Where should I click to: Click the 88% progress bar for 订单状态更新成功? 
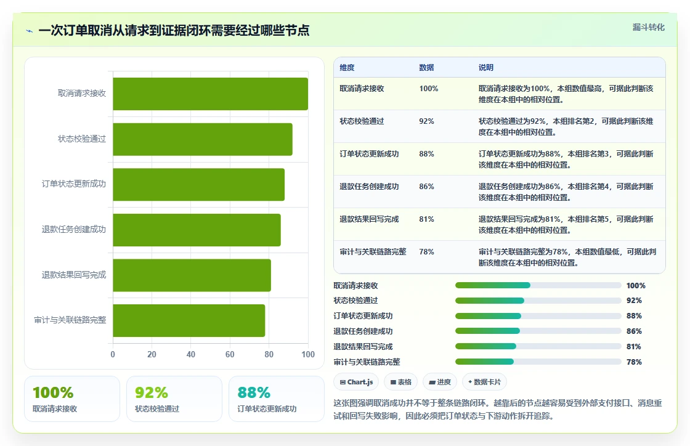coord(538,316)
